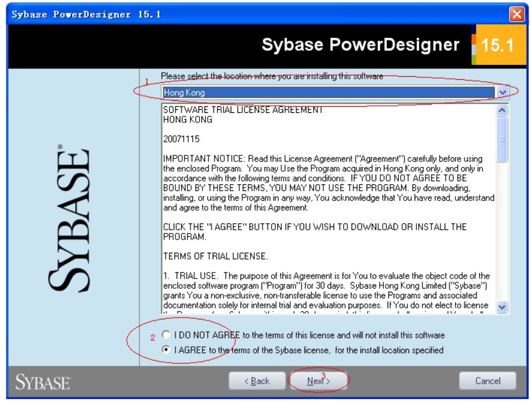This screenshot has width=530, height=404.
Task: Click the '1. TRIAL USE' clause text
Action: tap(326, 291)
